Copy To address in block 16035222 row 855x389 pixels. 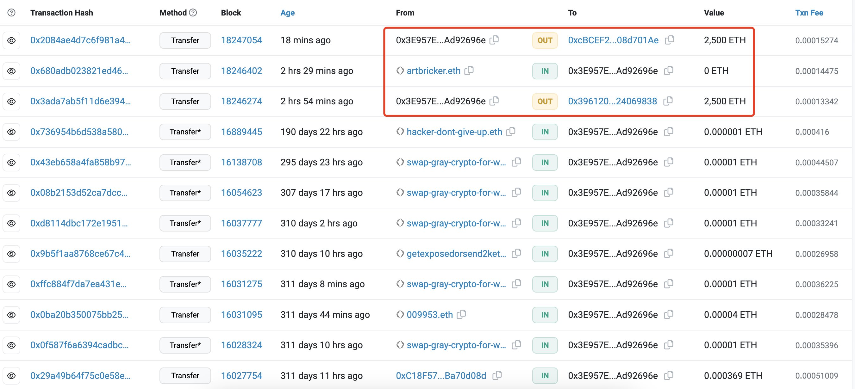click(669, 253)
